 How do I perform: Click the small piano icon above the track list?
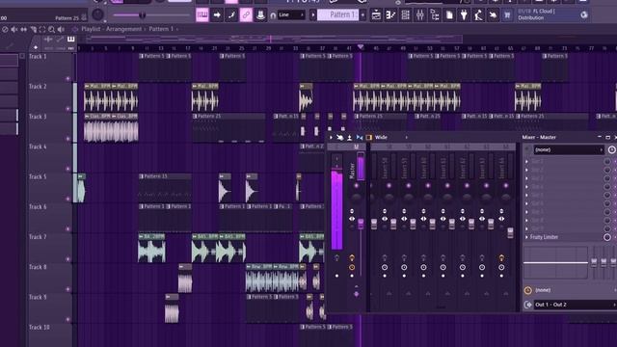coord(70,39)
